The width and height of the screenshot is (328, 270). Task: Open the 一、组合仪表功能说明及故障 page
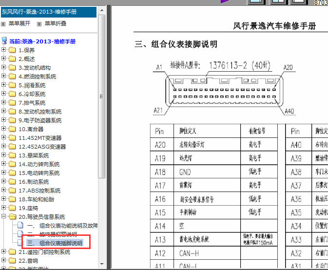pyautogui.click(x=62, y=226)
